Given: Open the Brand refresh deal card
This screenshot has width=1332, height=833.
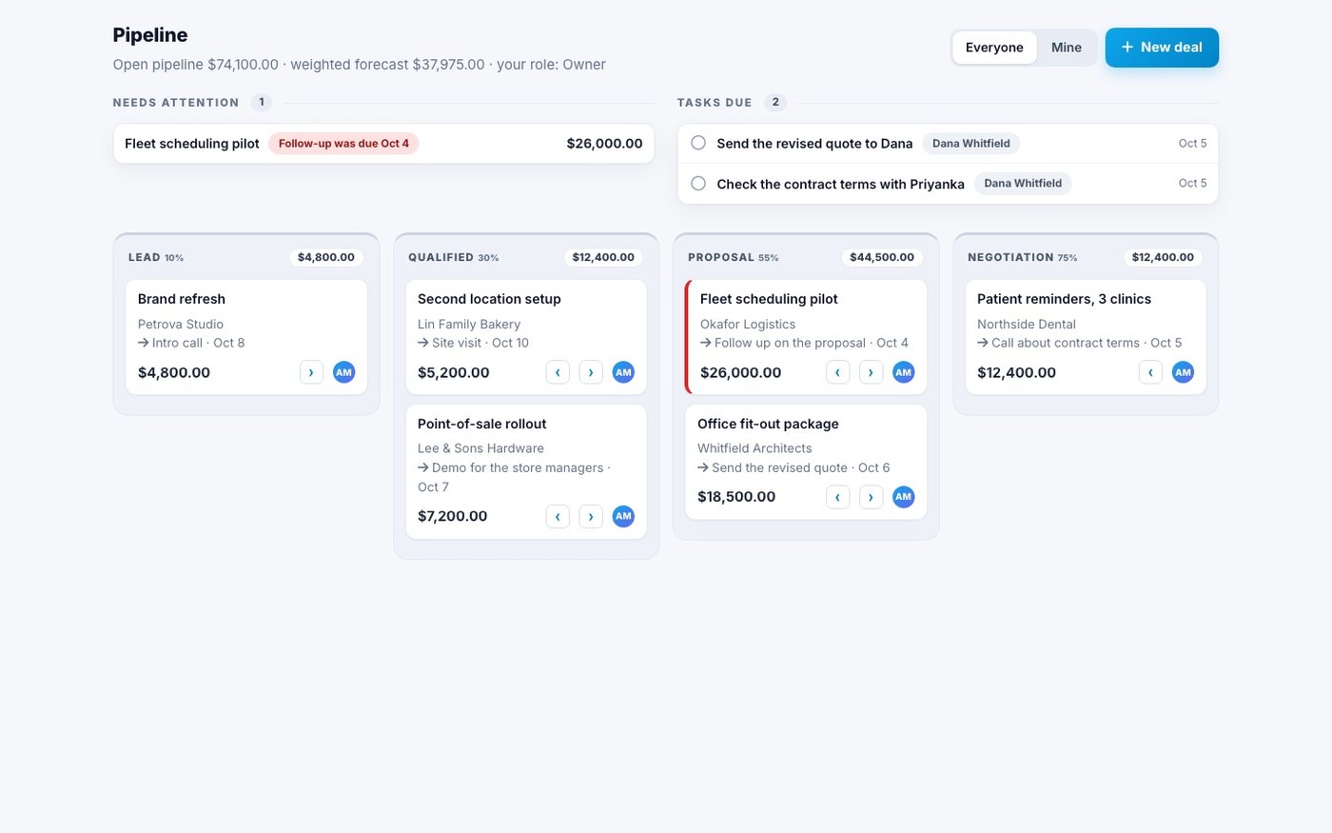Looking at the screenshot, I should [x=246, y=337].
